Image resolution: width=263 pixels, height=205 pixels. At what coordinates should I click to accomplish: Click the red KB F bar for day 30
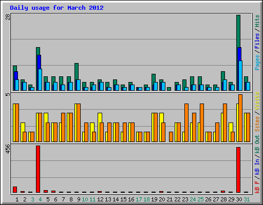pos(238,170)
